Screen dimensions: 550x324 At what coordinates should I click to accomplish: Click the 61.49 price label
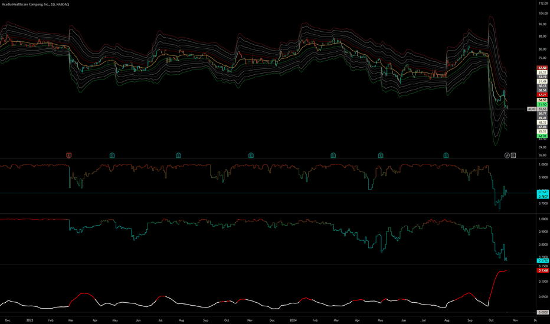point(542,82)
